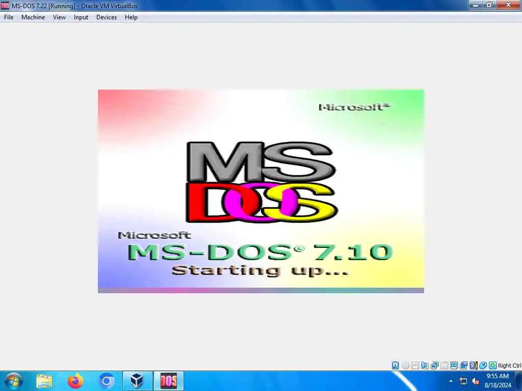The width and height of the screenshot is (522, 391).
Task: Restore down the VirtualBox VM window
Action: point(489,5)
